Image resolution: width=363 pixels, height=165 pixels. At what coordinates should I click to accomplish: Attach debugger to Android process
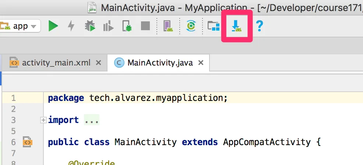pos(127,26)
